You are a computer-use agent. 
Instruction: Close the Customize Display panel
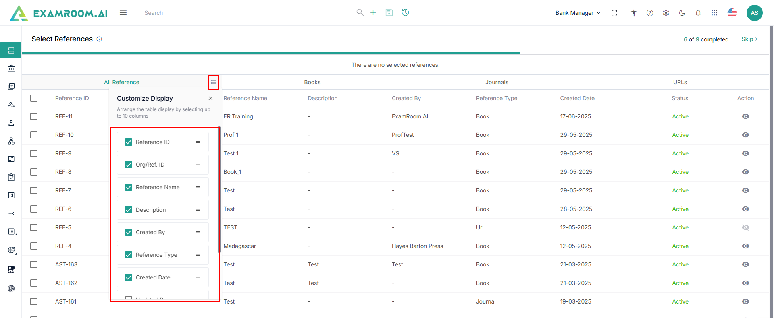pos(210,98)
